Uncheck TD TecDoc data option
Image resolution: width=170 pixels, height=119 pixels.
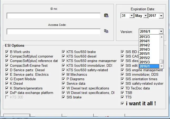tap(122, 88)
